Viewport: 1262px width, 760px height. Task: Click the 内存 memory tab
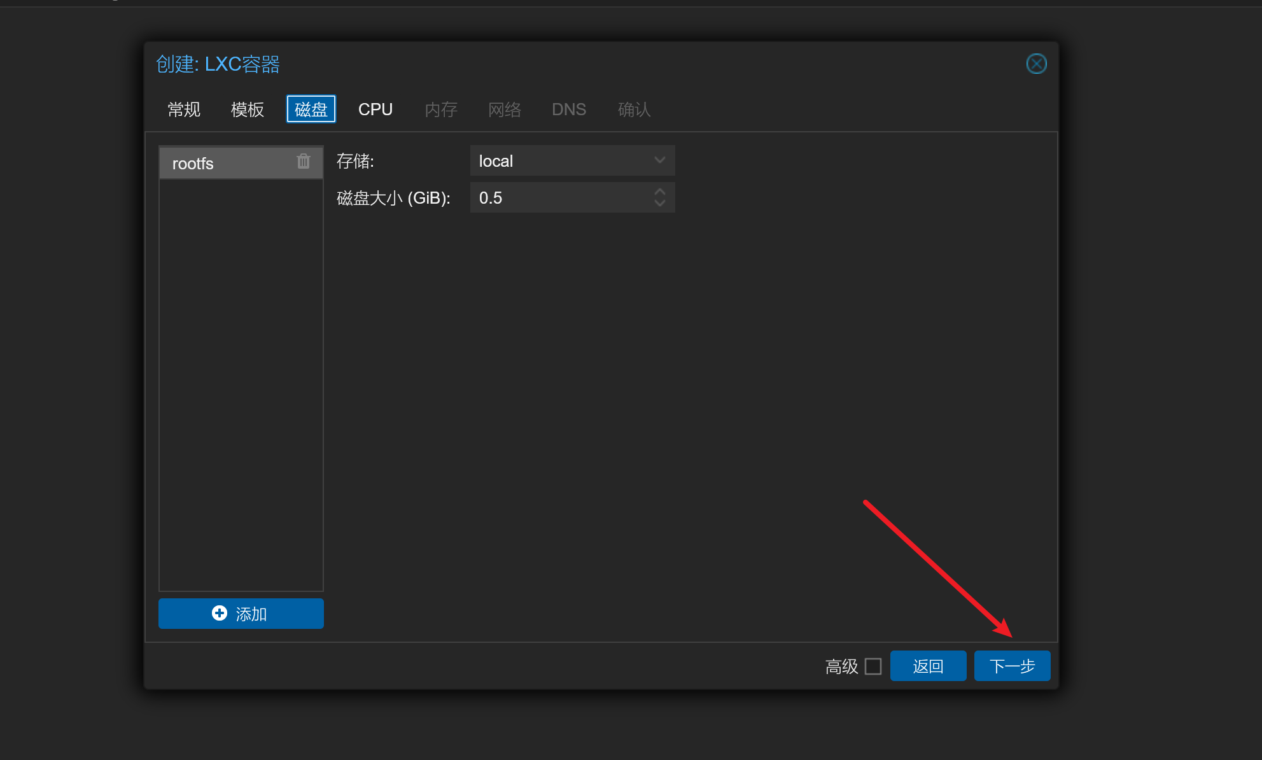(440, 109)
